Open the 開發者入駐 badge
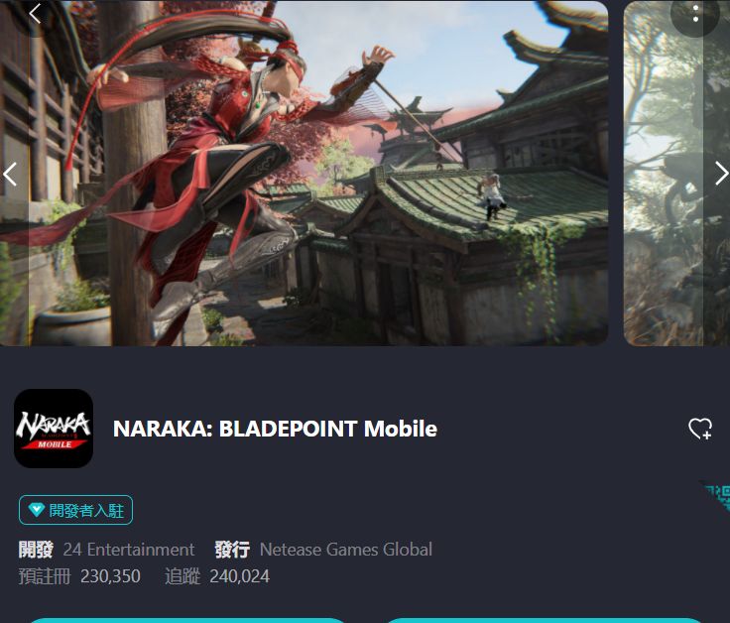Image resolution: width=730 pixels, height=623 pixels. click(x=76, y=510)
